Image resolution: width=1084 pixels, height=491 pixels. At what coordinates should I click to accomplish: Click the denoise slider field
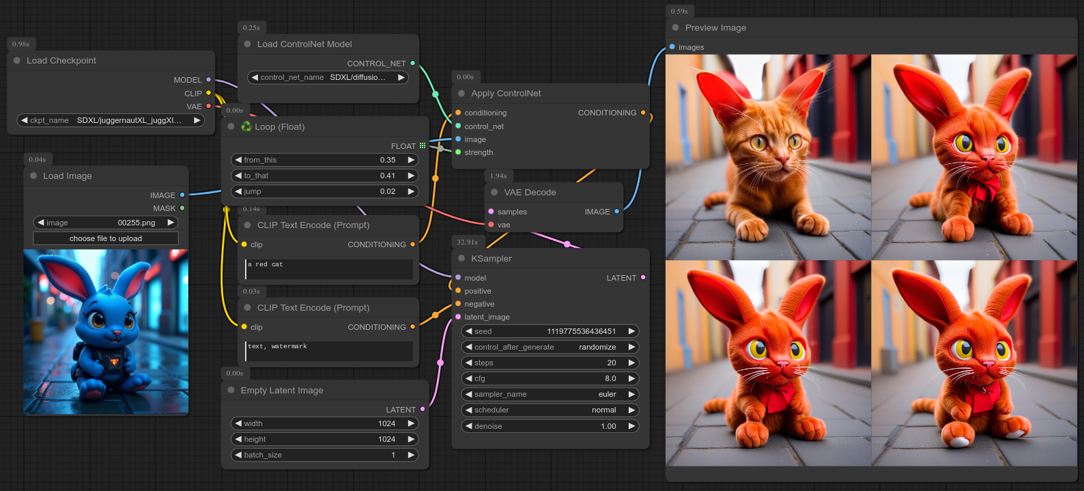[550, 426]
